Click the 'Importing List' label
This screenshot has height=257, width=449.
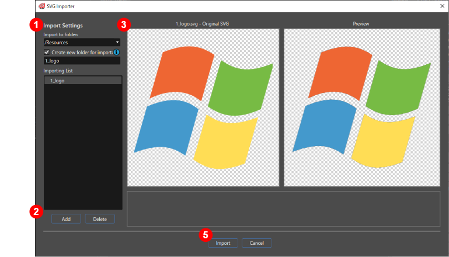point(58,71)
